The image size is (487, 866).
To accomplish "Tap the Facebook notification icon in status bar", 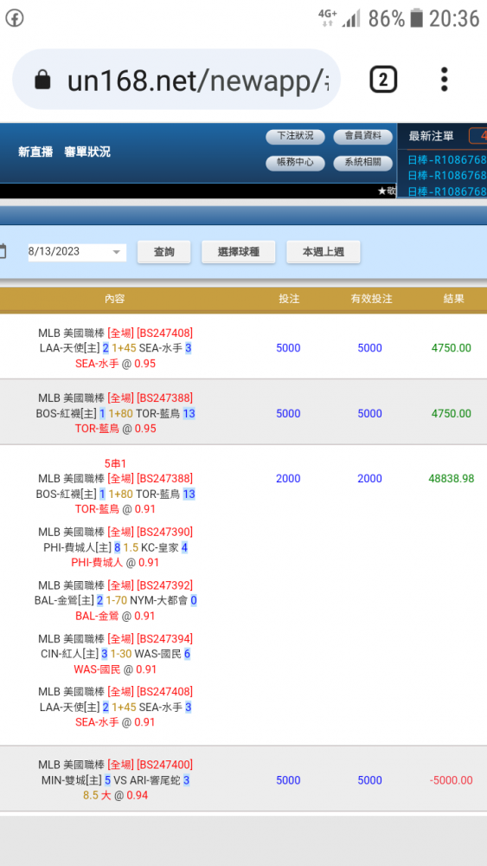I will (15, 19).
